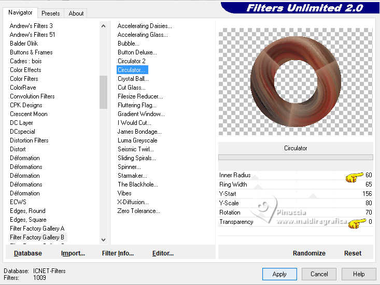Screen dimensions: 380x285
Task: Select Distortion Filters category
Action: (29, 140)
